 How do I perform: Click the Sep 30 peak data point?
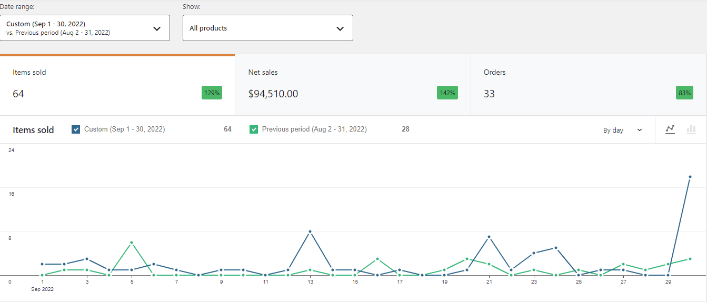click(690, 177)
